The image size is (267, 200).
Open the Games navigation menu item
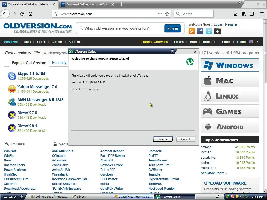point(57,42)
